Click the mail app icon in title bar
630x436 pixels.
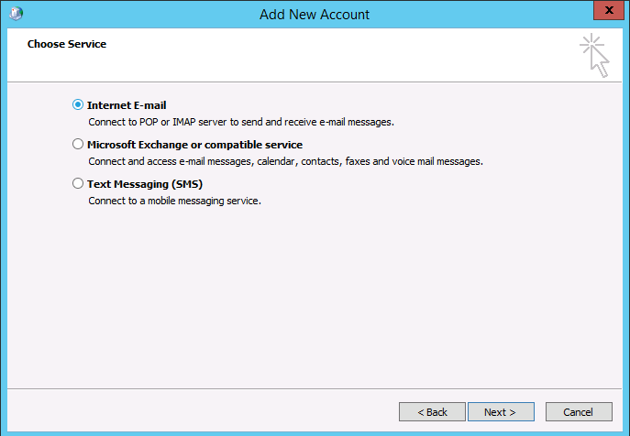click(x=17, y=14)
